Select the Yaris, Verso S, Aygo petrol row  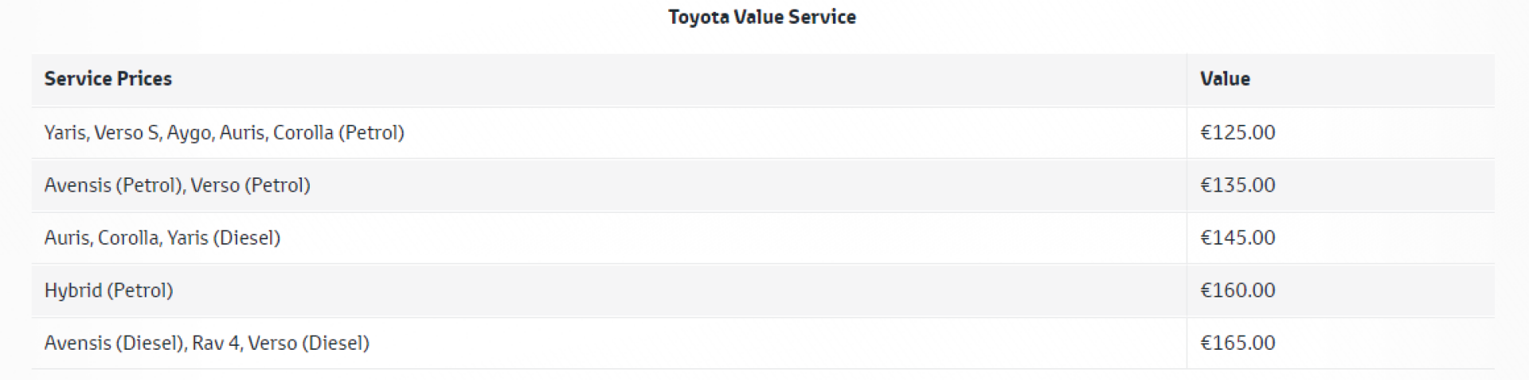[x=224, y=132]
